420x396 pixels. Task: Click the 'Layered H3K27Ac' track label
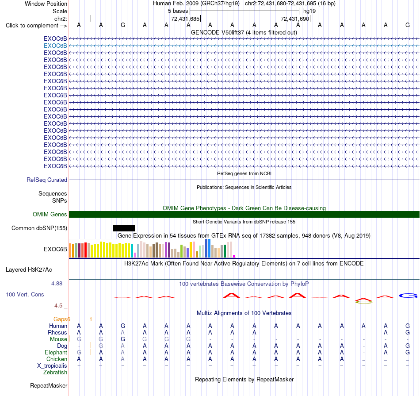pos(29,270)
